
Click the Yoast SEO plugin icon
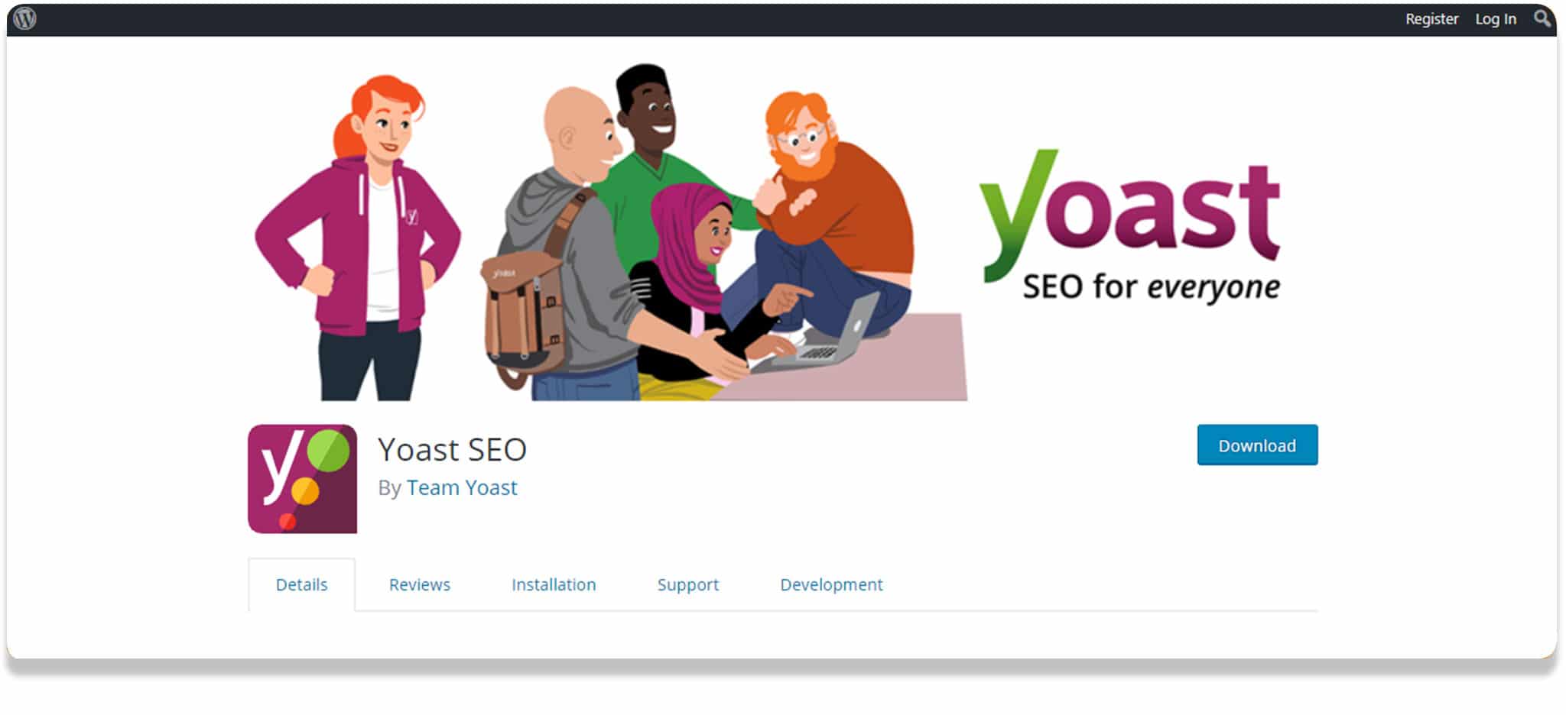[x=302, y=479]
